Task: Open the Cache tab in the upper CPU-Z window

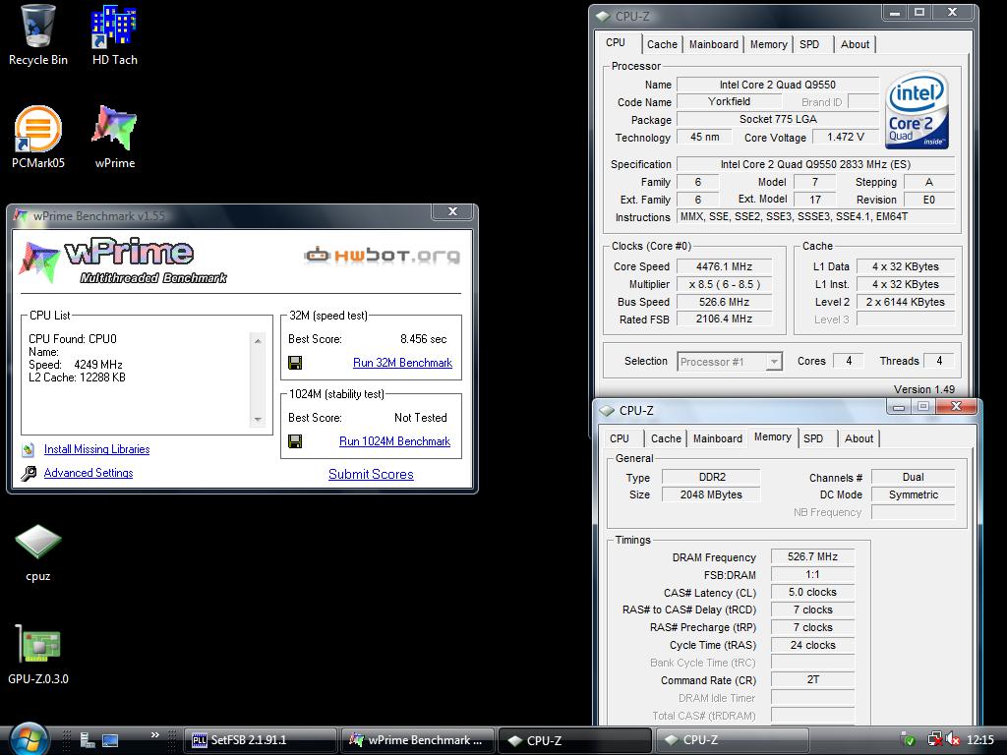Action: coord(662,44)
